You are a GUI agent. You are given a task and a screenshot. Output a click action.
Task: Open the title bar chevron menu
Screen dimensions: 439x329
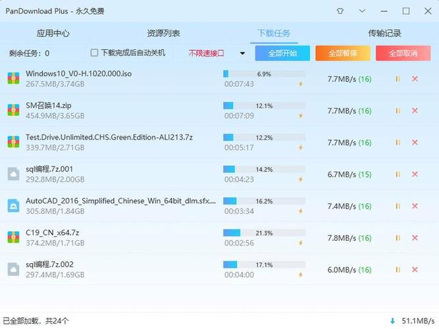tap(362, 11)
